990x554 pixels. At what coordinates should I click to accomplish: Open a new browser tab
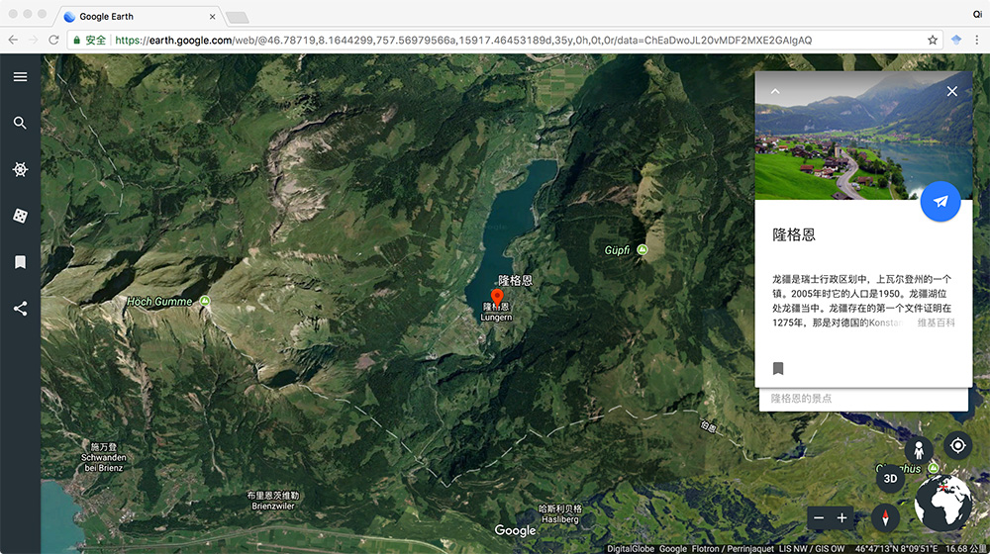(x=238, y=17)
